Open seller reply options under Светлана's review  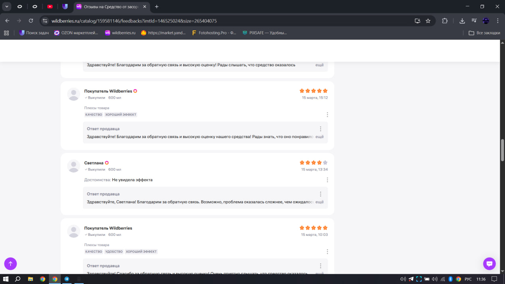tap(320, 194)
